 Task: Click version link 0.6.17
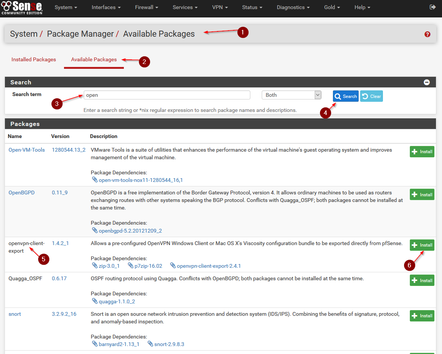tap(59, 279)
